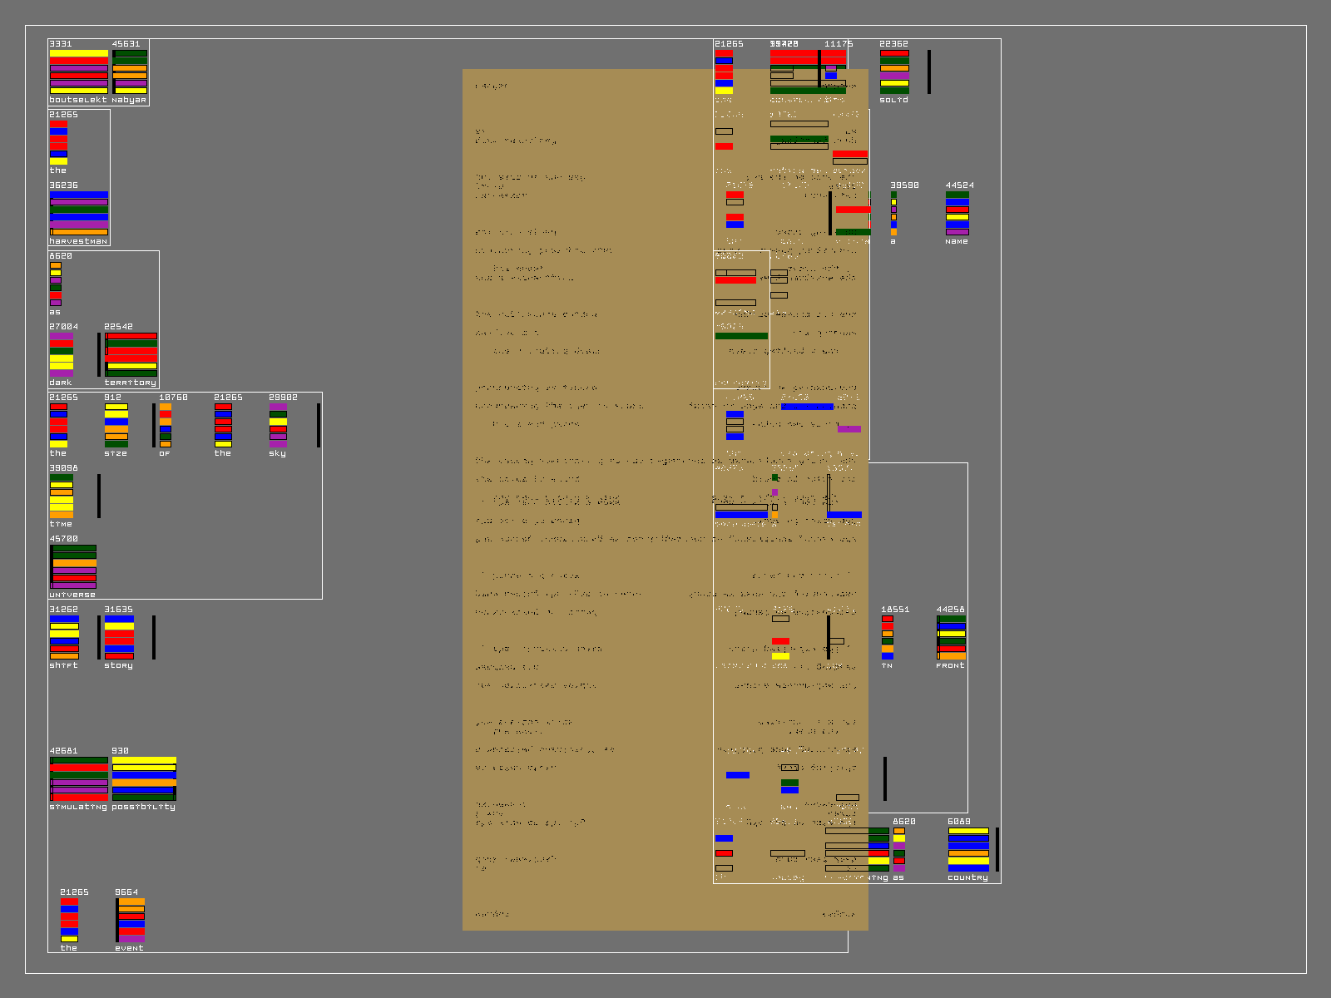Click the 'story' word label

118,665
